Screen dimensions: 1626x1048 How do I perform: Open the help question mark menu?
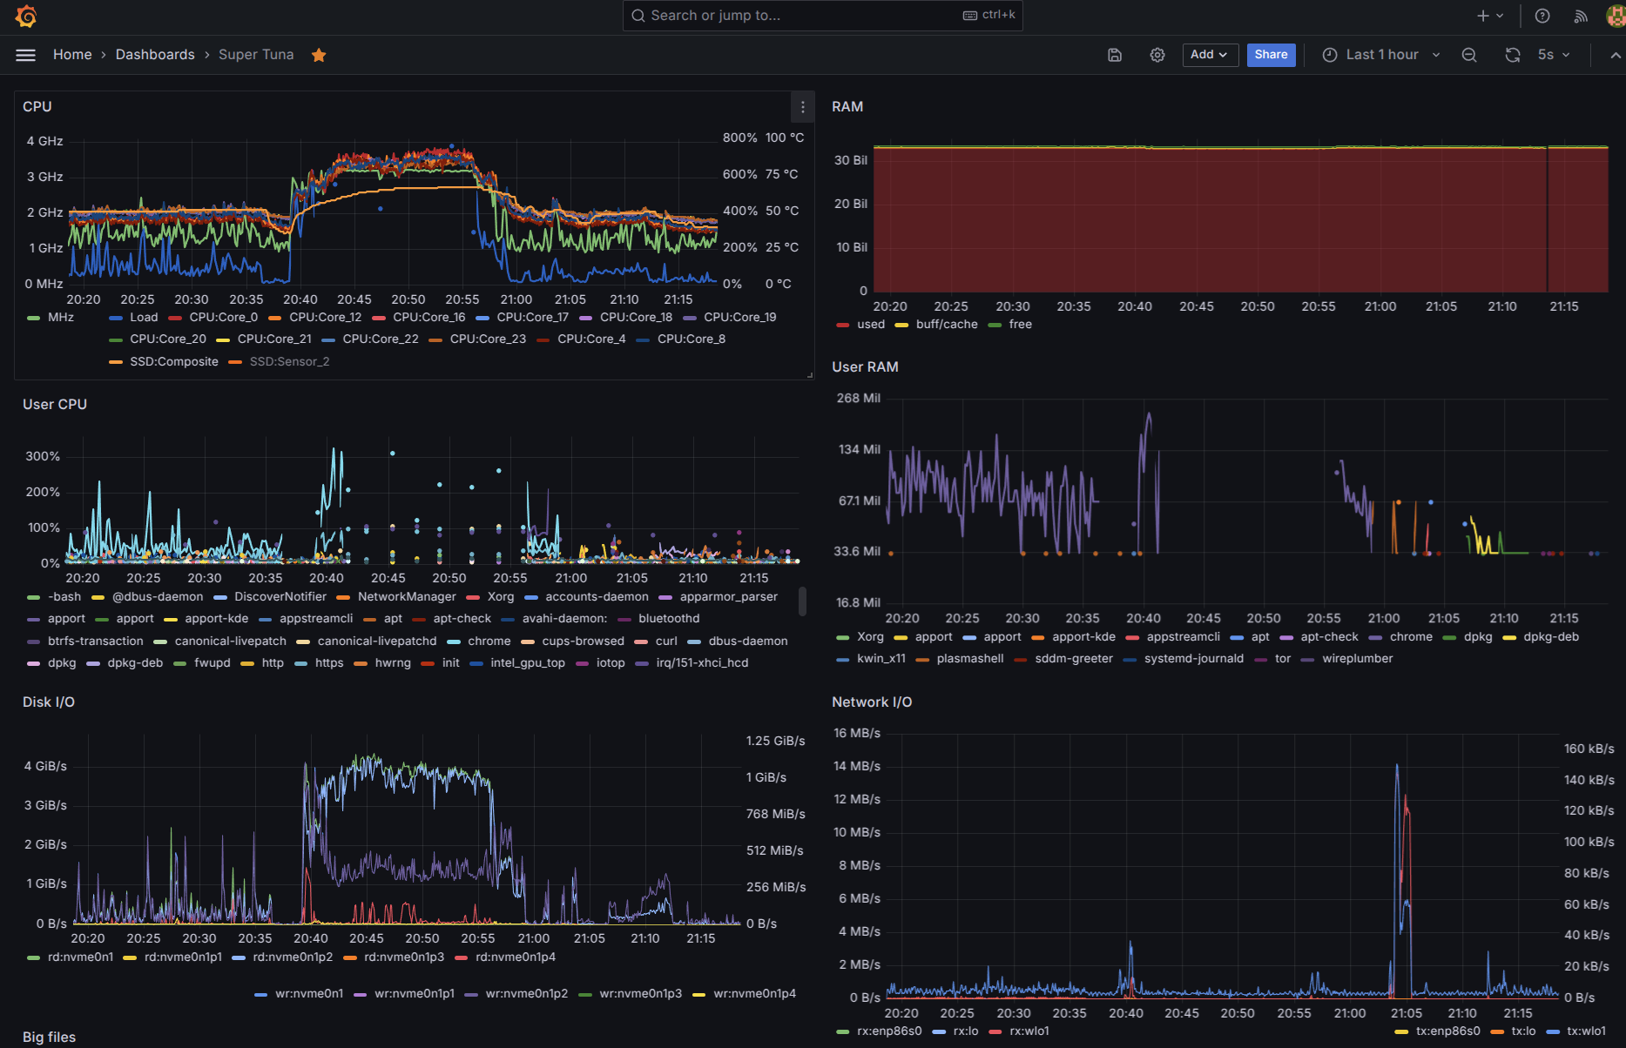(x=1542, y=16)
